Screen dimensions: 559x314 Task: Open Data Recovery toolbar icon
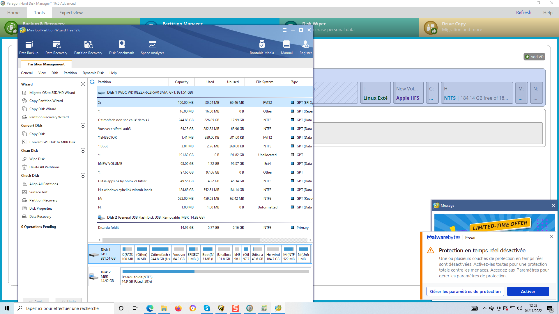click(x=56, y=47)
